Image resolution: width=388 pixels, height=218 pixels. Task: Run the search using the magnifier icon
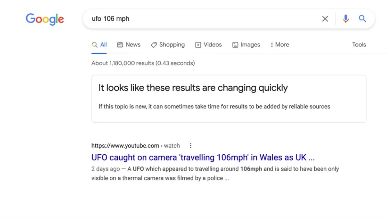362,19
